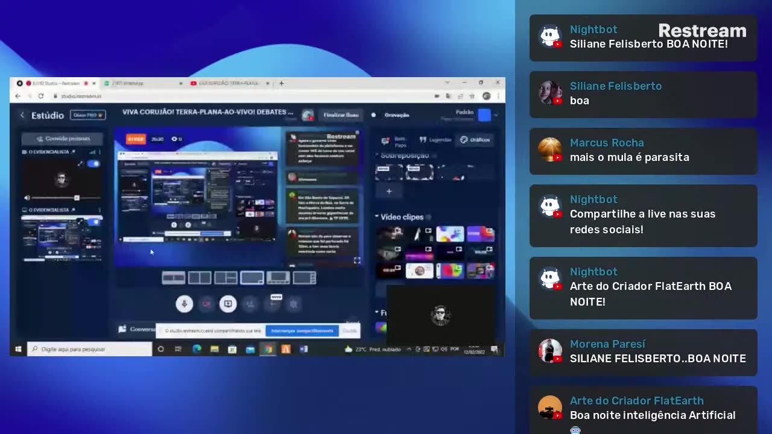Click the weather widget 23°C Pred. nublado

click(373, 349)
